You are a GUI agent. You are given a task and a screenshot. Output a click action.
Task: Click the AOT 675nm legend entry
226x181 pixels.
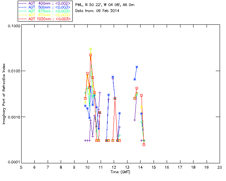[x=44, y=11]
